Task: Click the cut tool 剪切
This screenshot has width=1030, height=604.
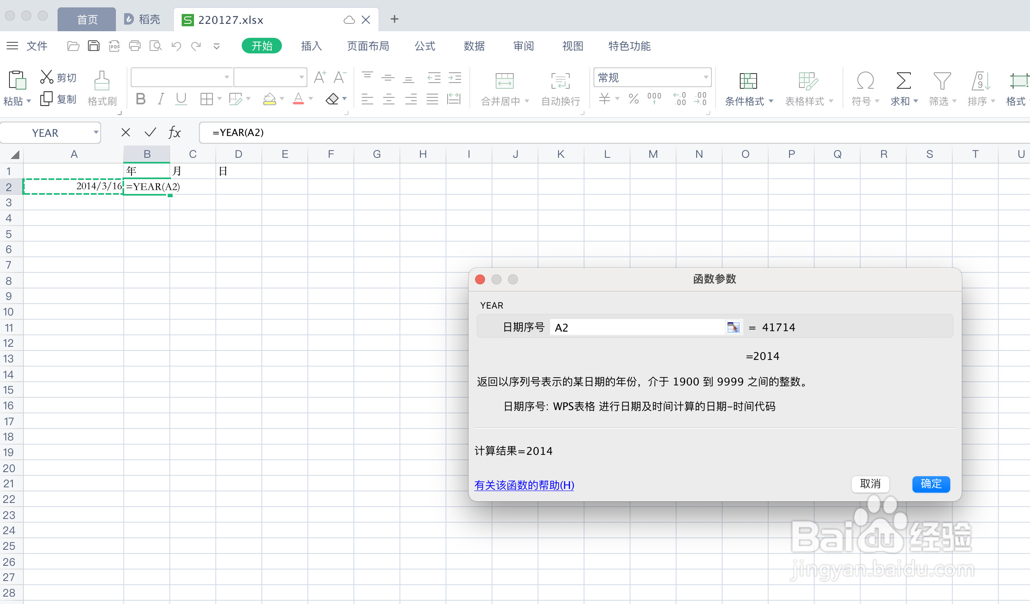Action: pos(58,76)
